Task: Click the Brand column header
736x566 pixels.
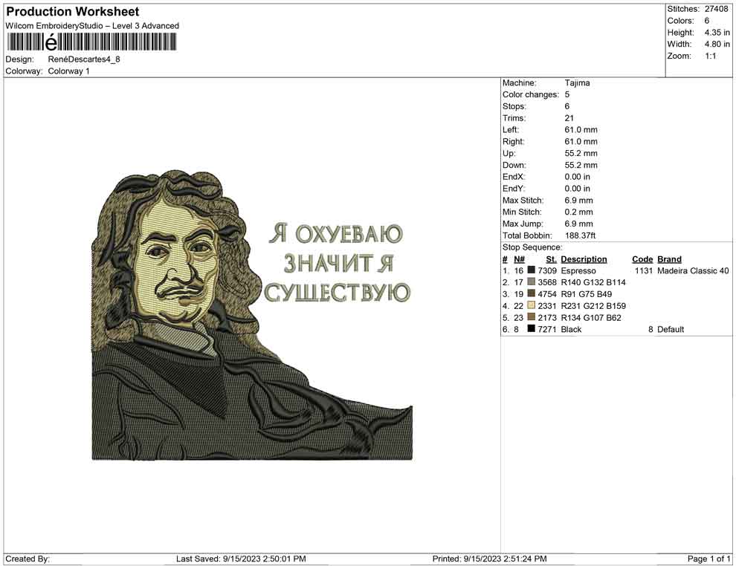Action: click(669, 259)
